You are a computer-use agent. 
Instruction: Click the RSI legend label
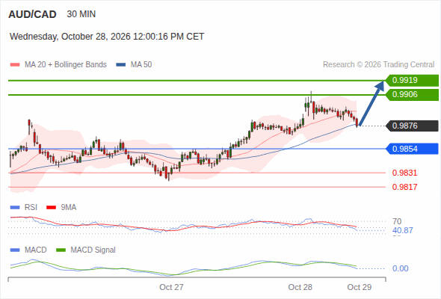[31, 208]
